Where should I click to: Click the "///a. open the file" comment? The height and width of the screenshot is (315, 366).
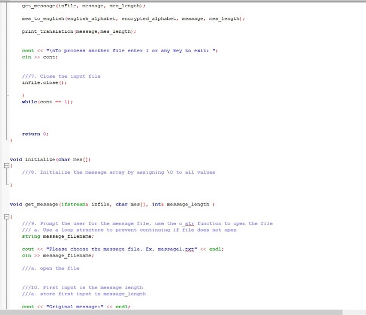[x=51, y=269]
